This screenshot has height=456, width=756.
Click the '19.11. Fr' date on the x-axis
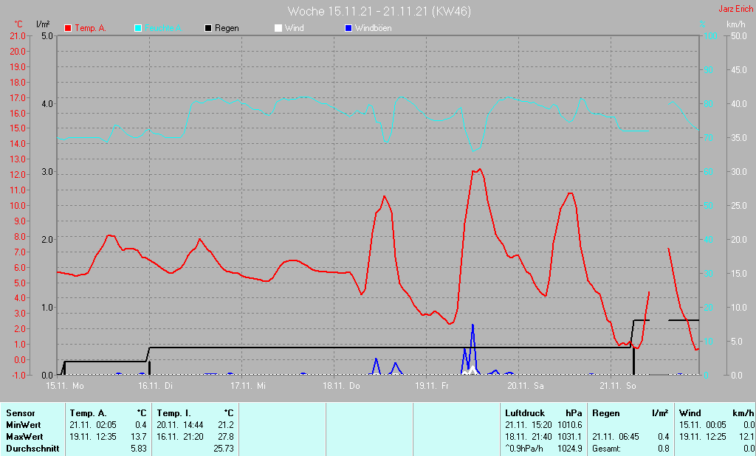click(x=432, y=386)
